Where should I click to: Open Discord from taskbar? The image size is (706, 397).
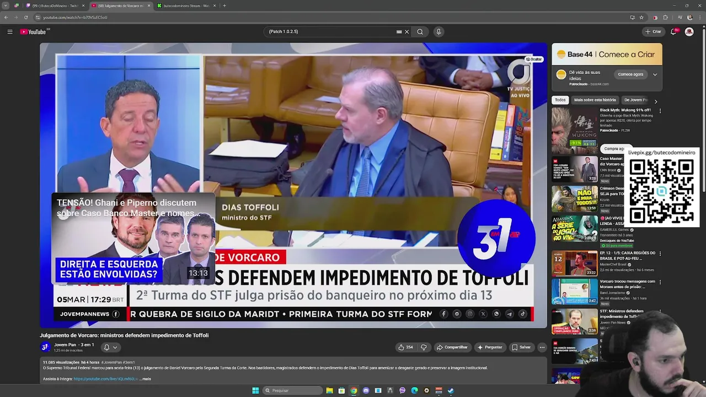click(x=366, y=390)
